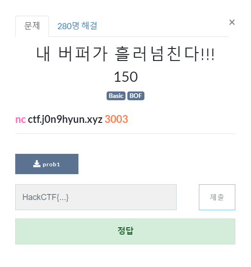Select the BOF tag badge

click(136, 96)
